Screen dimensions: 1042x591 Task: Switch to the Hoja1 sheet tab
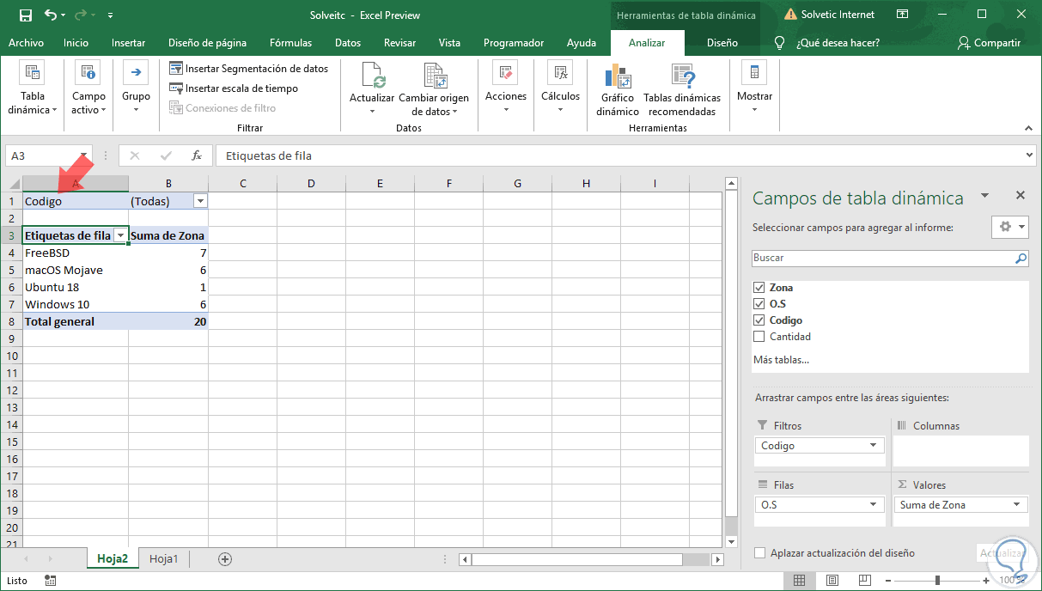coord(163,558)
